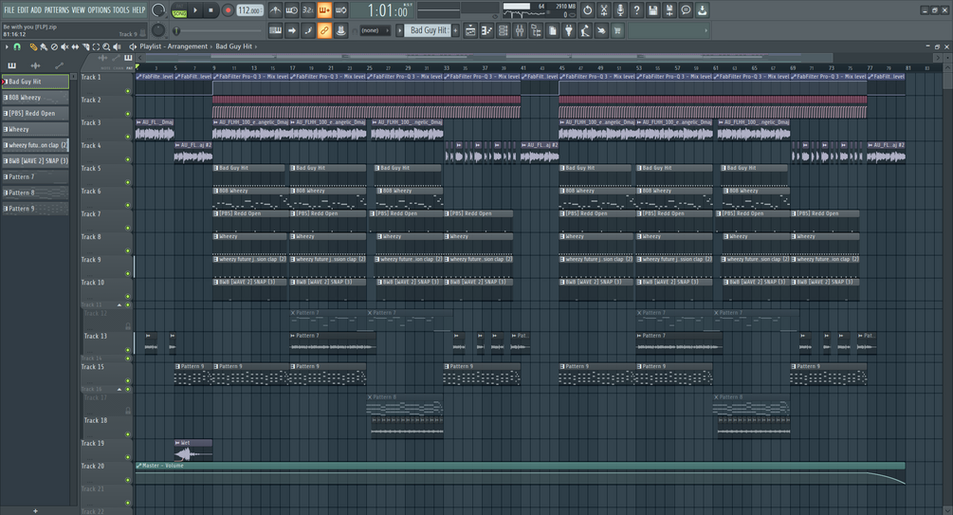Select the Playlist mute tool
This screenshot has height=515, width=953.
(x=64, y=46)
